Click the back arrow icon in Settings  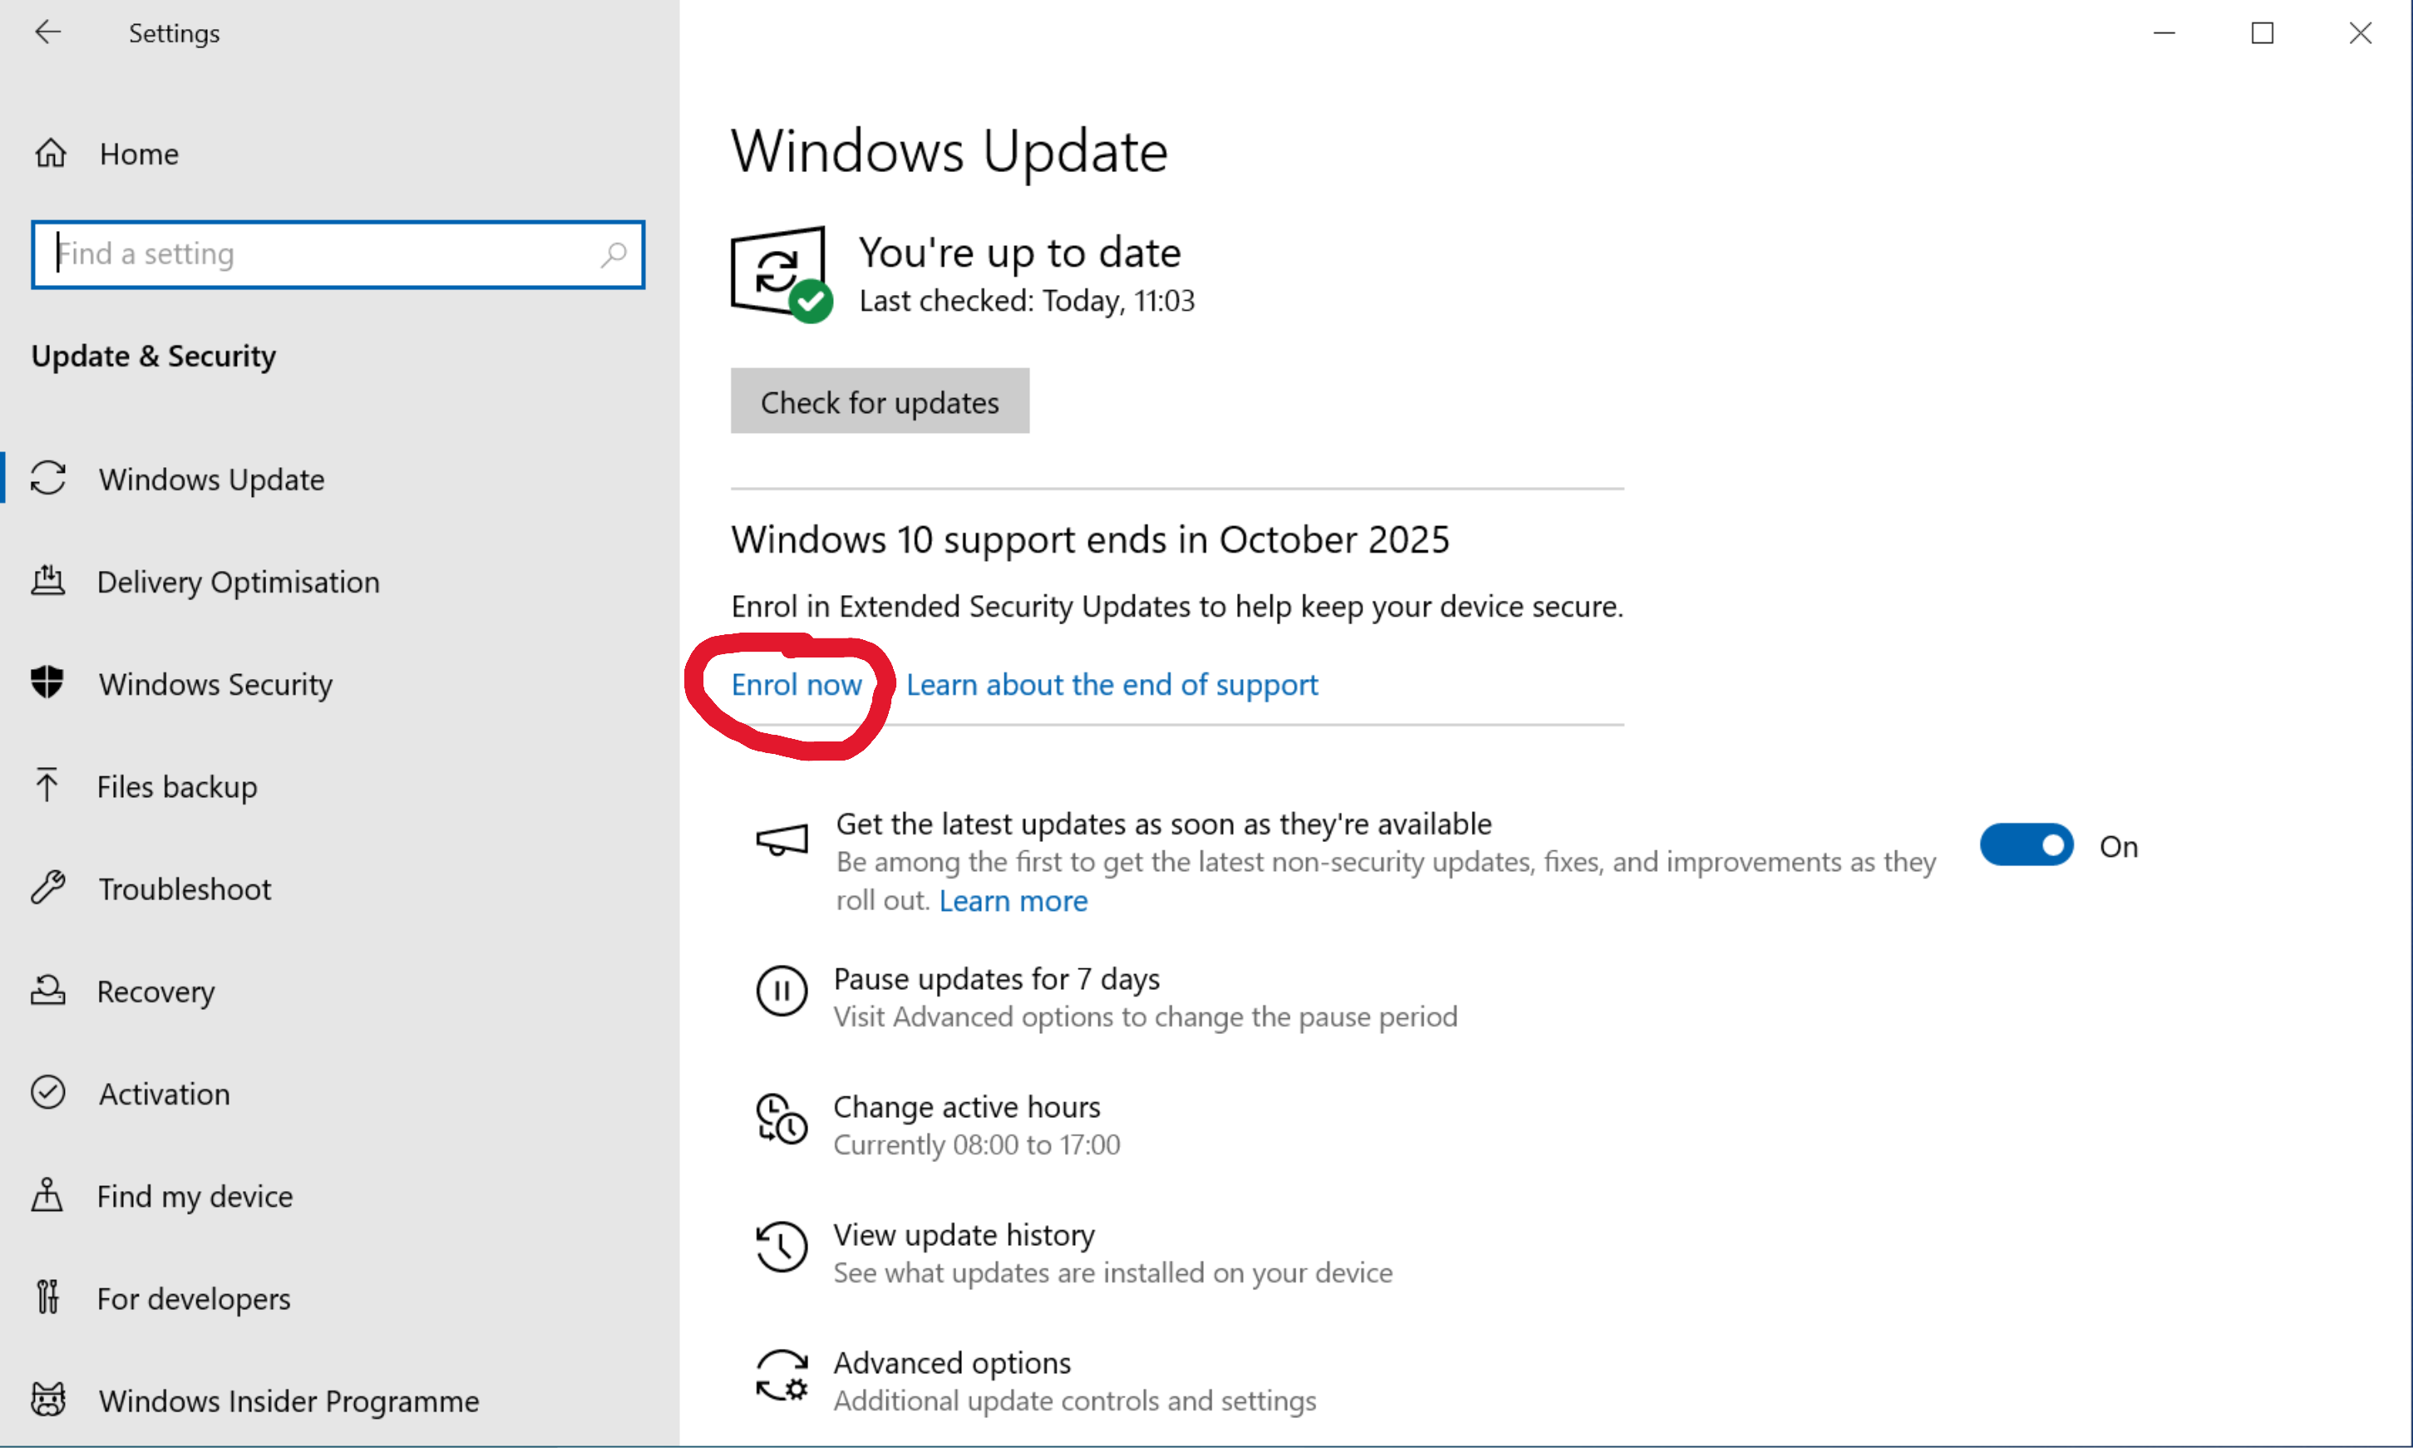[x=48, y=32]
